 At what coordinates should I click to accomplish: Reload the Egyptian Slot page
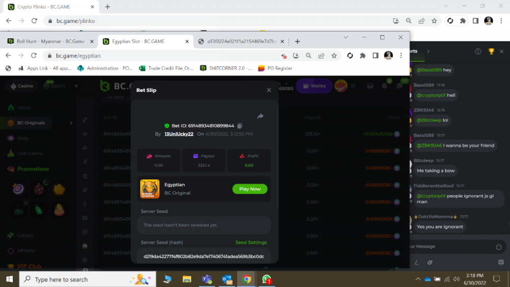point(34,56)
